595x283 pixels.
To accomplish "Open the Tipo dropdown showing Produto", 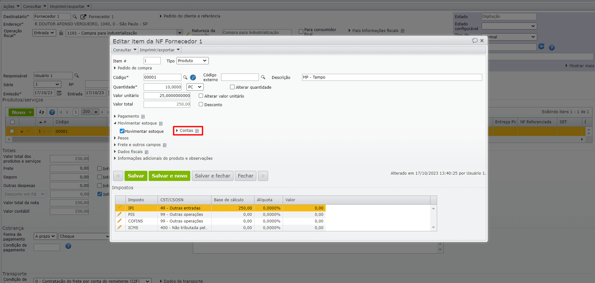I will 193,61.
